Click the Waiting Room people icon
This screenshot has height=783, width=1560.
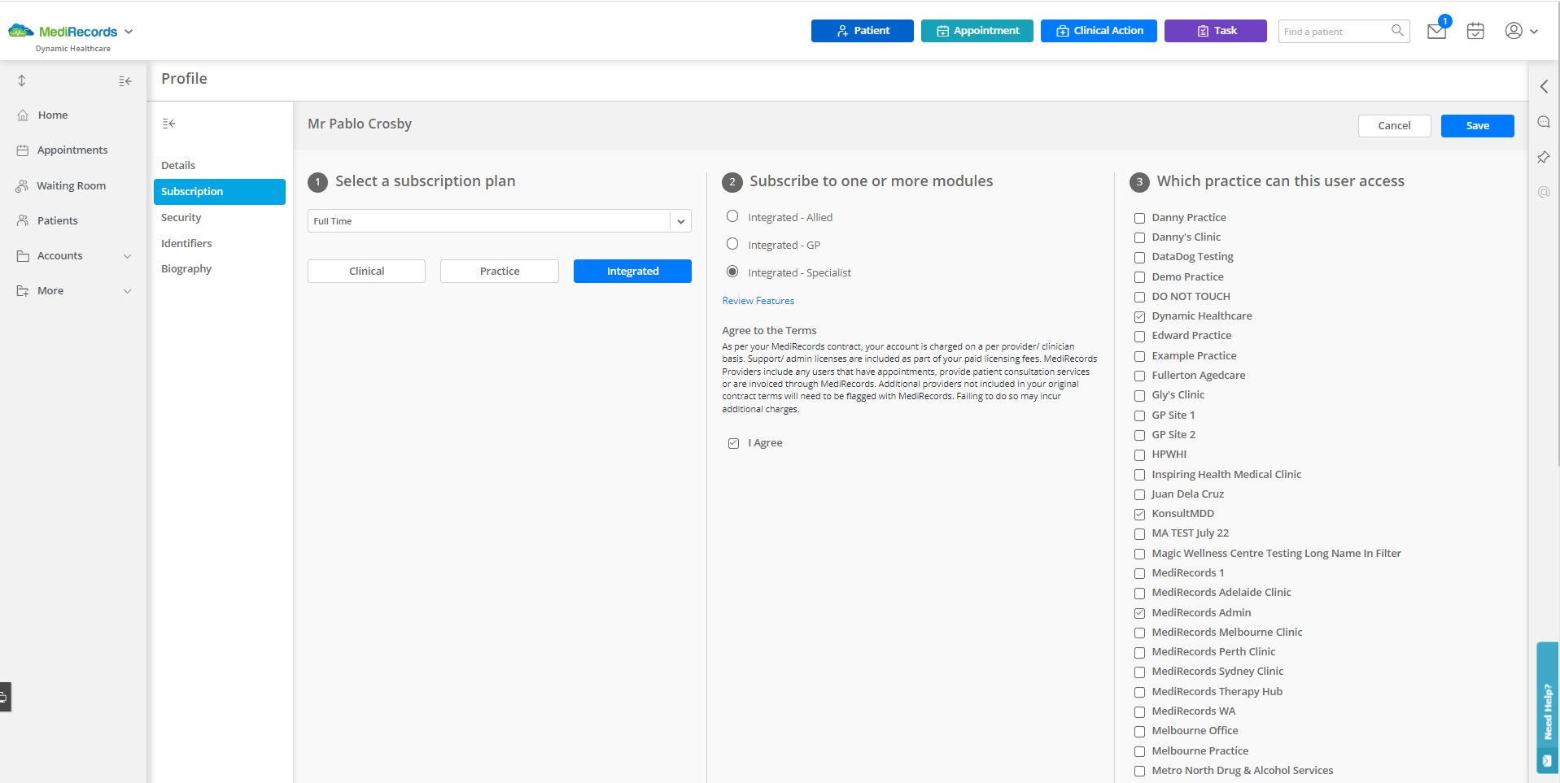(22, 185)
